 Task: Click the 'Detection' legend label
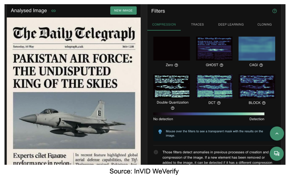(x=257, y=119)
